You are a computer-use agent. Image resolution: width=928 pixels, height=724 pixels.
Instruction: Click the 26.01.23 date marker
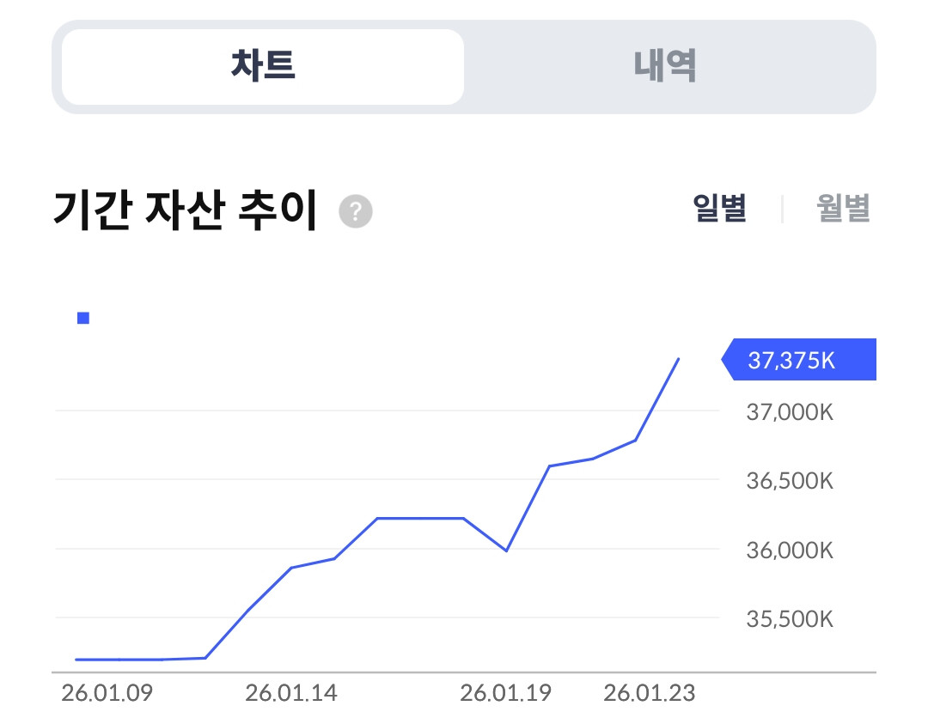pos(650,693)
